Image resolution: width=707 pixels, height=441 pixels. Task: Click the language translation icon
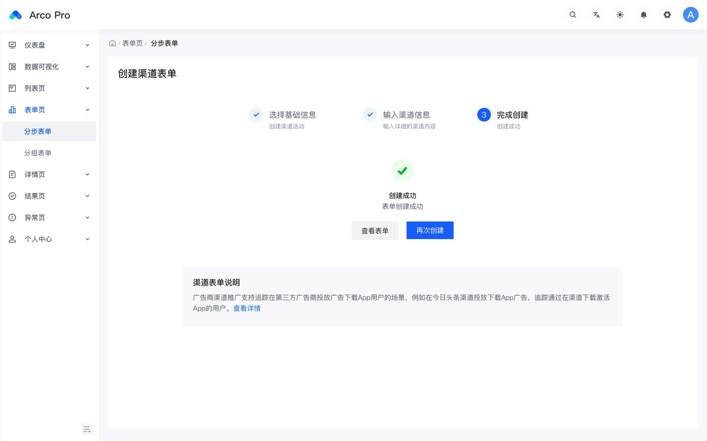[x=597, y=15]
